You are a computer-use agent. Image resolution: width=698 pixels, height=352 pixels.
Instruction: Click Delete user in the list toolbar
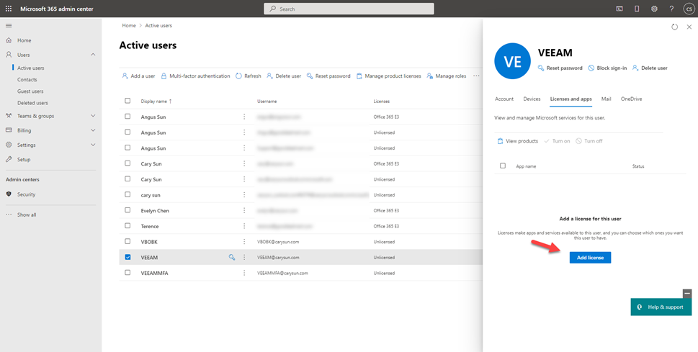point(284,76)
